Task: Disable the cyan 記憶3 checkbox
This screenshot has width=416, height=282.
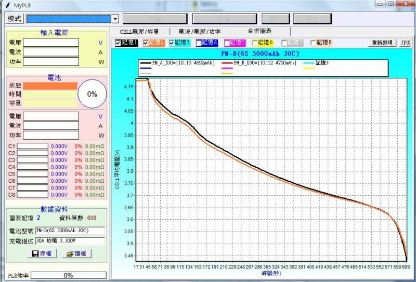Action: 172,43
